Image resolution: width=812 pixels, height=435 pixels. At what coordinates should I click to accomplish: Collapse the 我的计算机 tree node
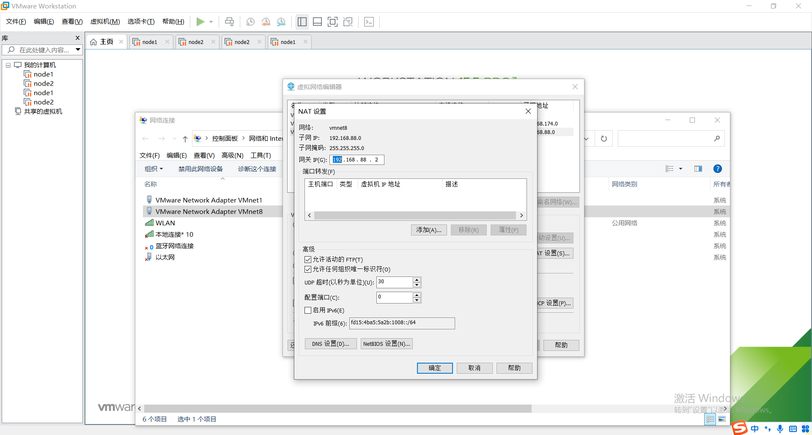point(8,65)
